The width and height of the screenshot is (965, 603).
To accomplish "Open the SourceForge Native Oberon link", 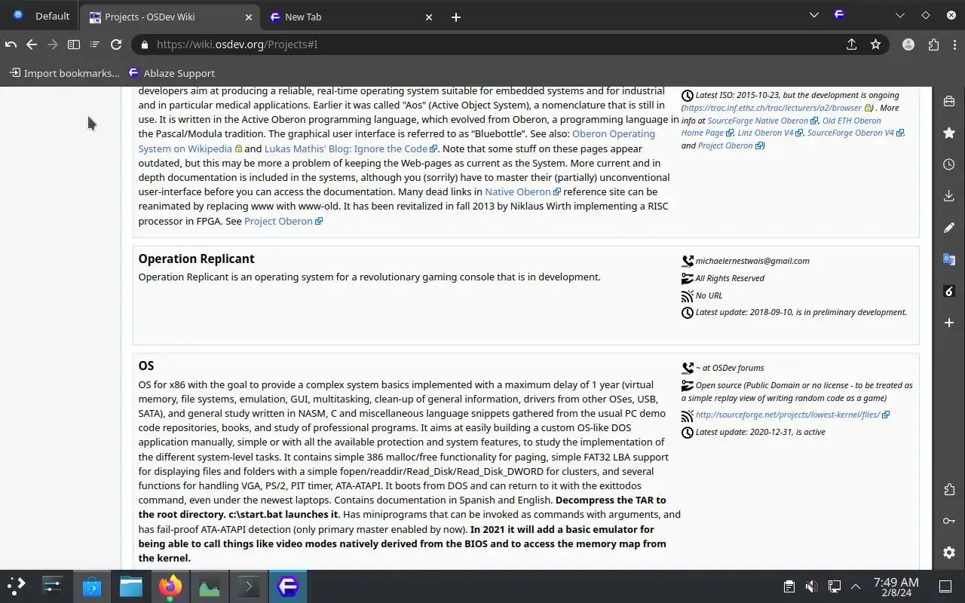I will (x=758, y=121).
